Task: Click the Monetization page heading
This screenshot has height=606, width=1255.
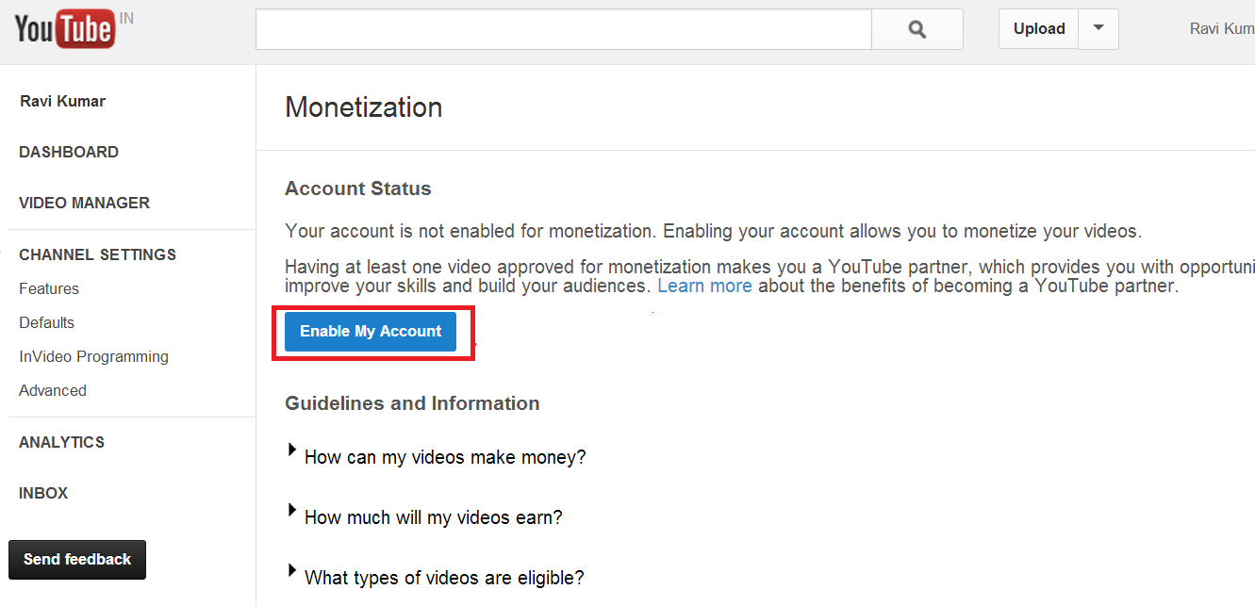Action: tap(364, 107)
